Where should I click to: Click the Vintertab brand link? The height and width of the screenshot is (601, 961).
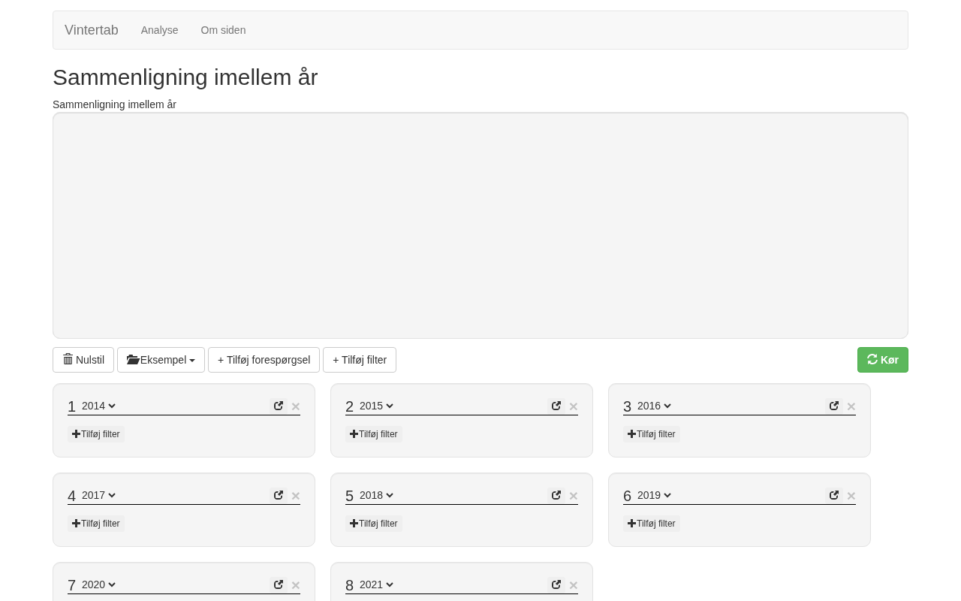click(92, 30)
